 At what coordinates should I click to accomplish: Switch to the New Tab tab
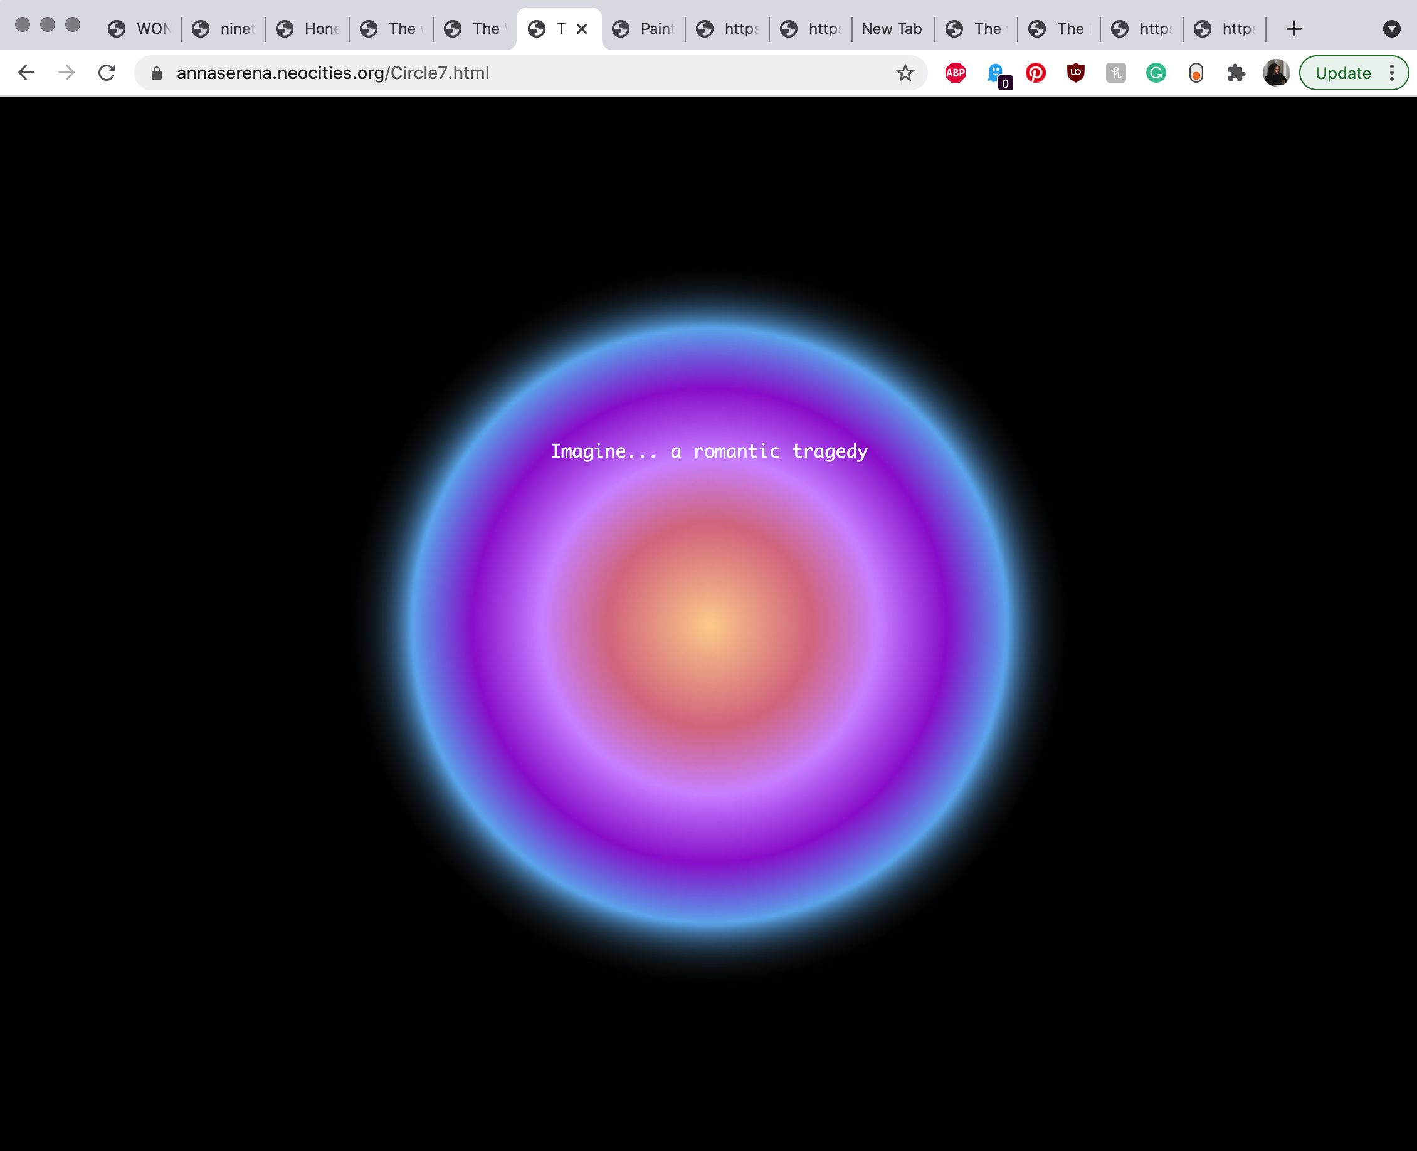click(x=891, y=29)
